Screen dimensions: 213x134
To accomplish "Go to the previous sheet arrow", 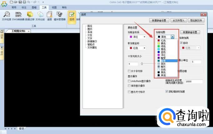I will [8, 129].
